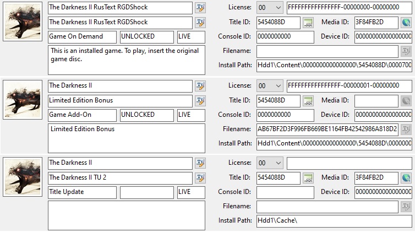Click empty license field in Title Update entry
Screen dimensions: 415x232
350,163
